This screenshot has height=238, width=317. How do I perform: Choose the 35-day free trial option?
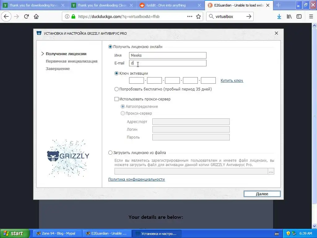pyautogui.click(x=116, y=89)
